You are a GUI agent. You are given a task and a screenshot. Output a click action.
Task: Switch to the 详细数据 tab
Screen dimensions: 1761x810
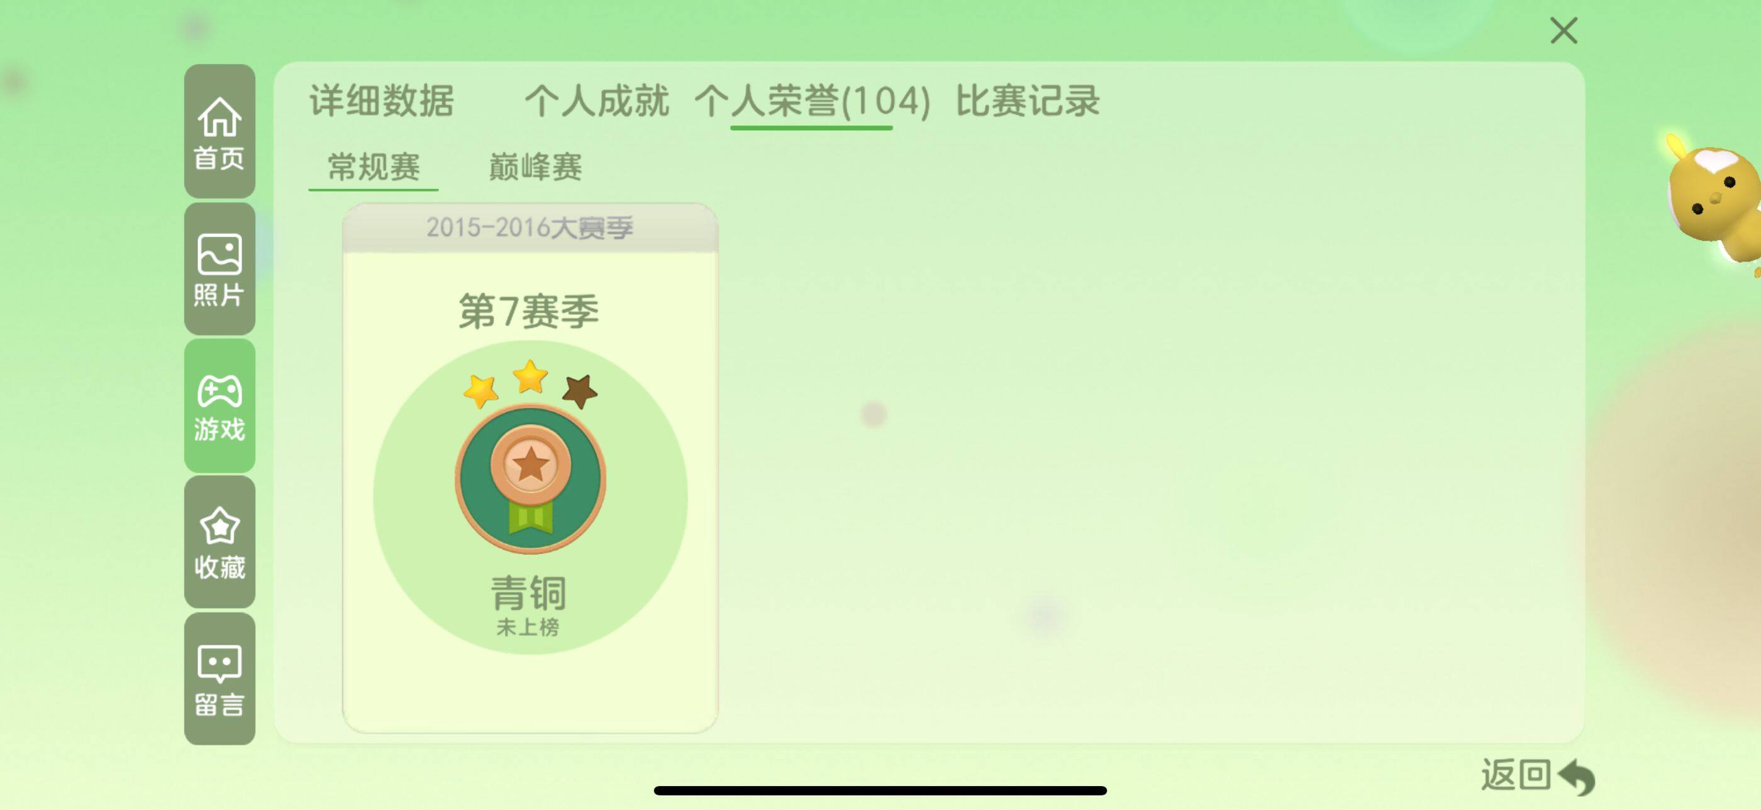[x=382, y=101]
